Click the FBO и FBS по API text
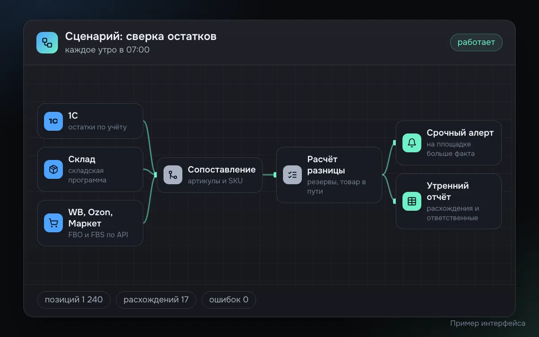The height and width of the screenshot is (337, 539). pos(98,235)
